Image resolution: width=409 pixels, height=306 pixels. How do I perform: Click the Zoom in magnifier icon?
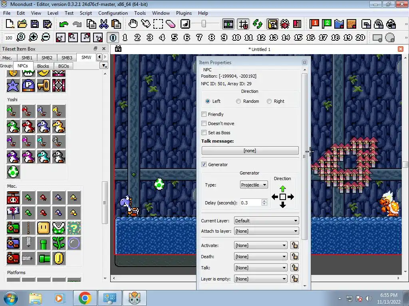click(33, 37)
